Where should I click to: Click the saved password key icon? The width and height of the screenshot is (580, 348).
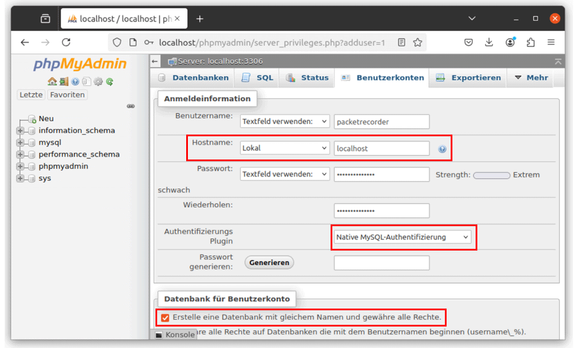[148, 42]
